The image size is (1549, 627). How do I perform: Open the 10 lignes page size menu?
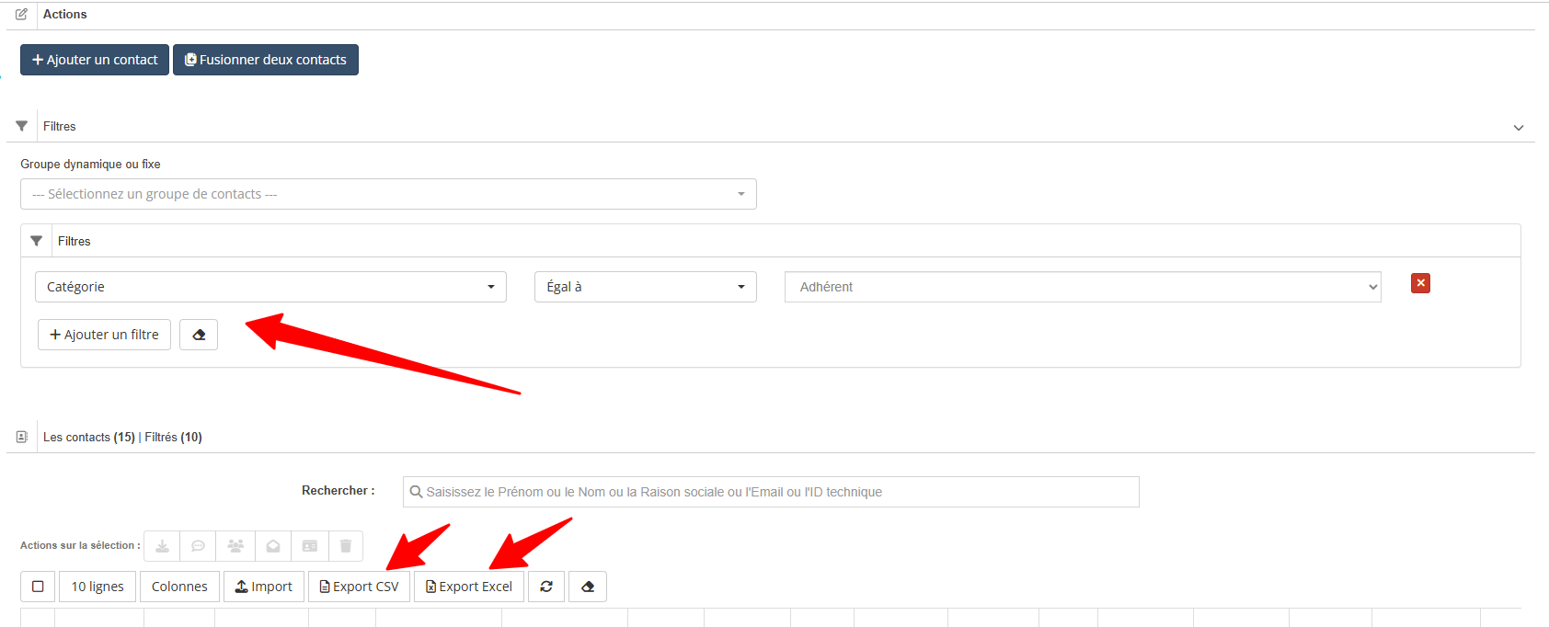[98, 587]
